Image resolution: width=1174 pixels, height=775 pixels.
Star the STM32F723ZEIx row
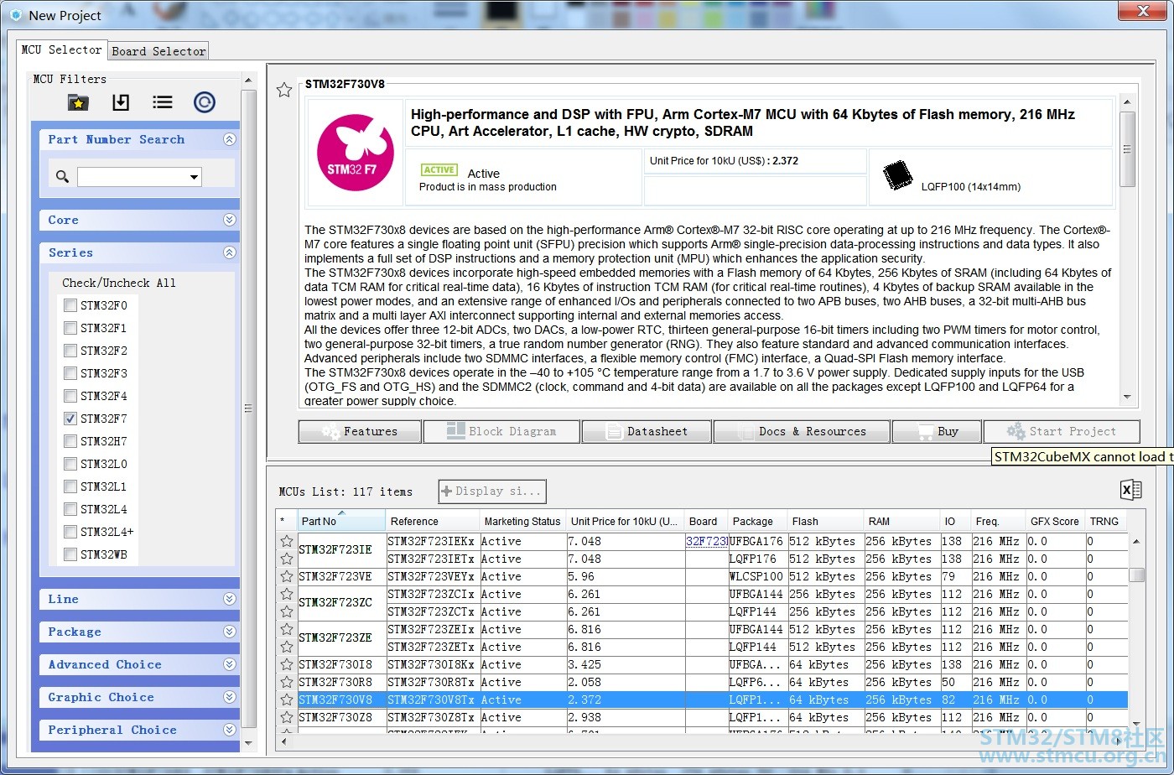(287, 629)
